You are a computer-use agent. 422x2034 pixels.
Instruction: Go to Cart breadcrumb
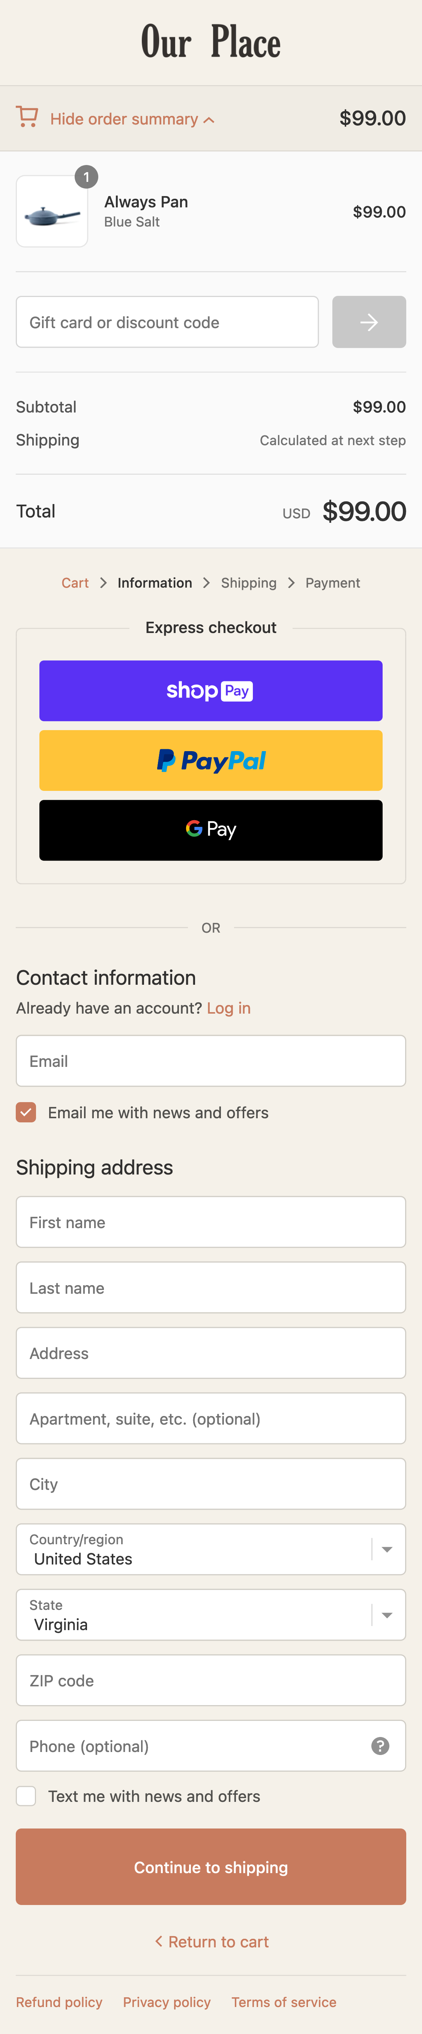click(x=75, y=583)
